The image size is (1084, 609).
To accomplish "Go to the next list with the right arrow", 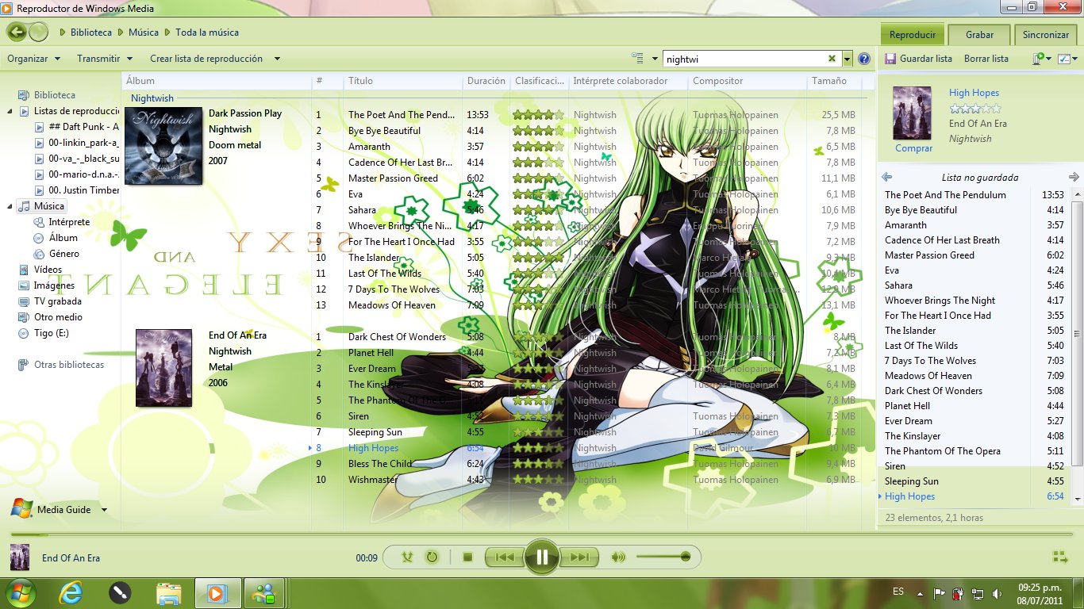I will click(x=1074, y=178).
